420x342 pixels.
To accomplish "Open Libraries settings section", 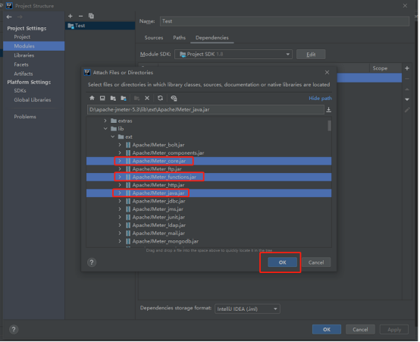I will pos(24,55).
